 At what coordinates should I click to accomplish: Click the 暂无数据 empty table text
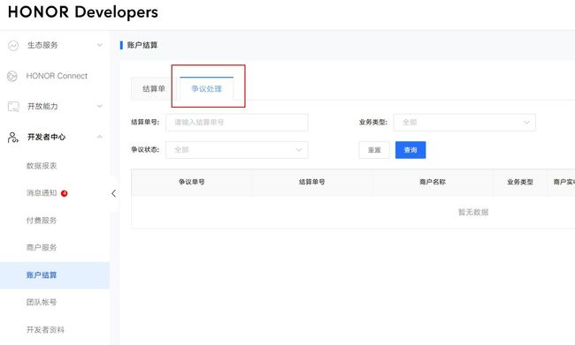473,212
